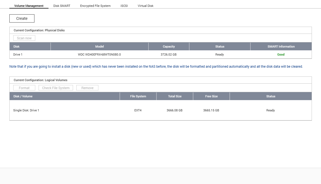Select the Single Disk: Drive 1 volume row
This screenshot has height=184, width=321.
coord(26,110)
